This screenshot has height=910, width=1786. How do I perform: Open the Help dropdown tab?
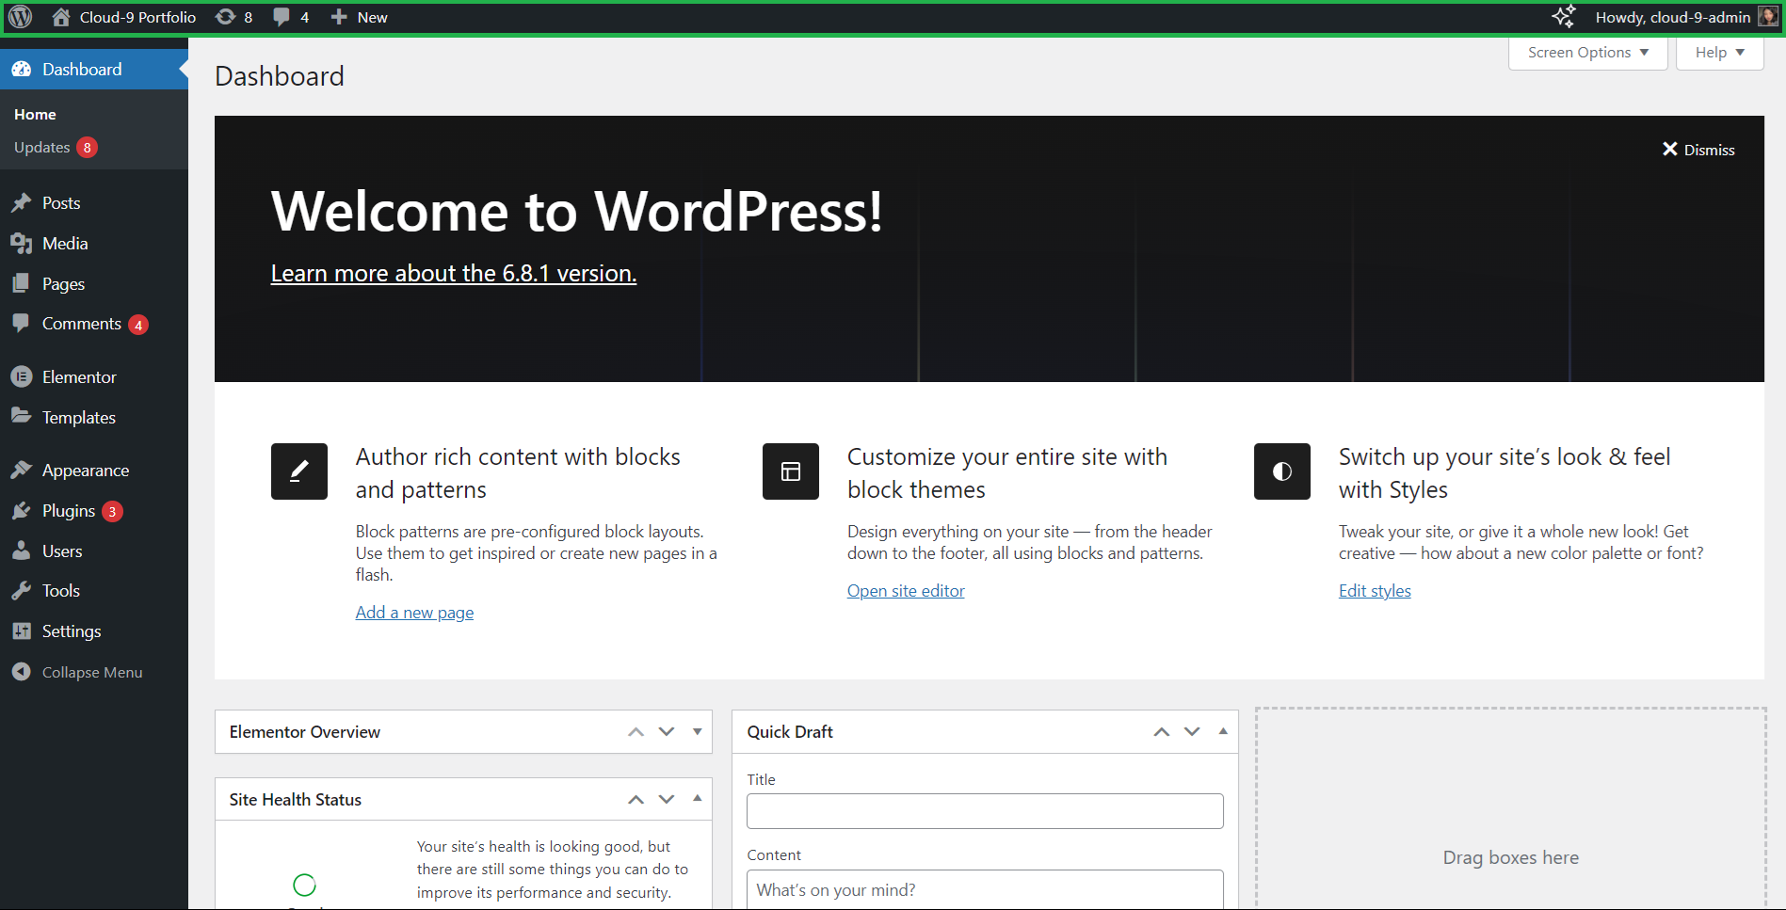tap(1720, 53)
